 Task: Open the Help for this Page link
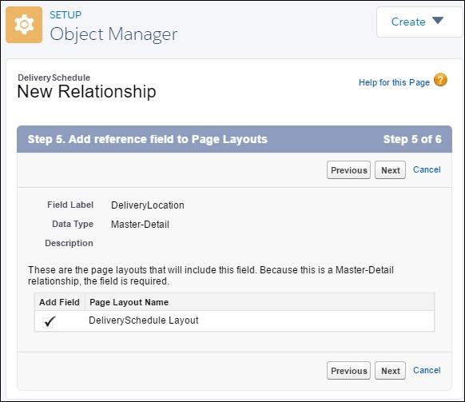pos(394,82)
